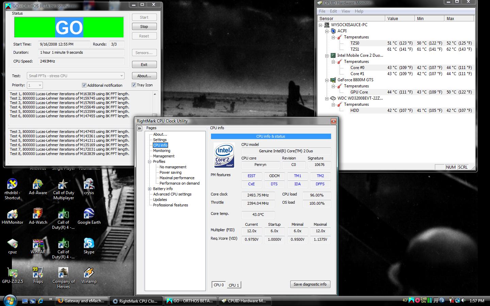Click the Show Desktop Quick Launch icon
The width and height of the screenshot is (490, 306).
(25, 301)
